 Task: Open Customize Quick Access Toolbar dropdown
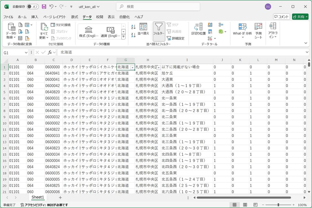(x=72, y=7)
